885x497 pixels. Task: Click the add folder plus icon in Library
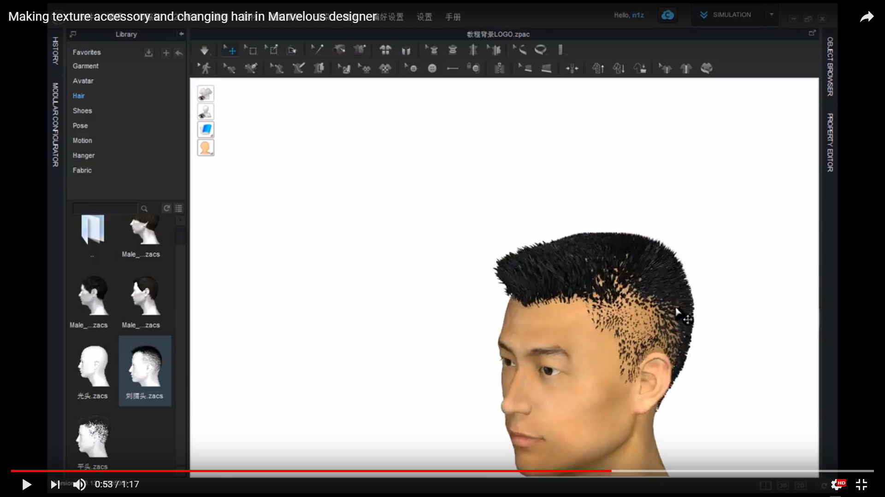(x=166, y=53)
